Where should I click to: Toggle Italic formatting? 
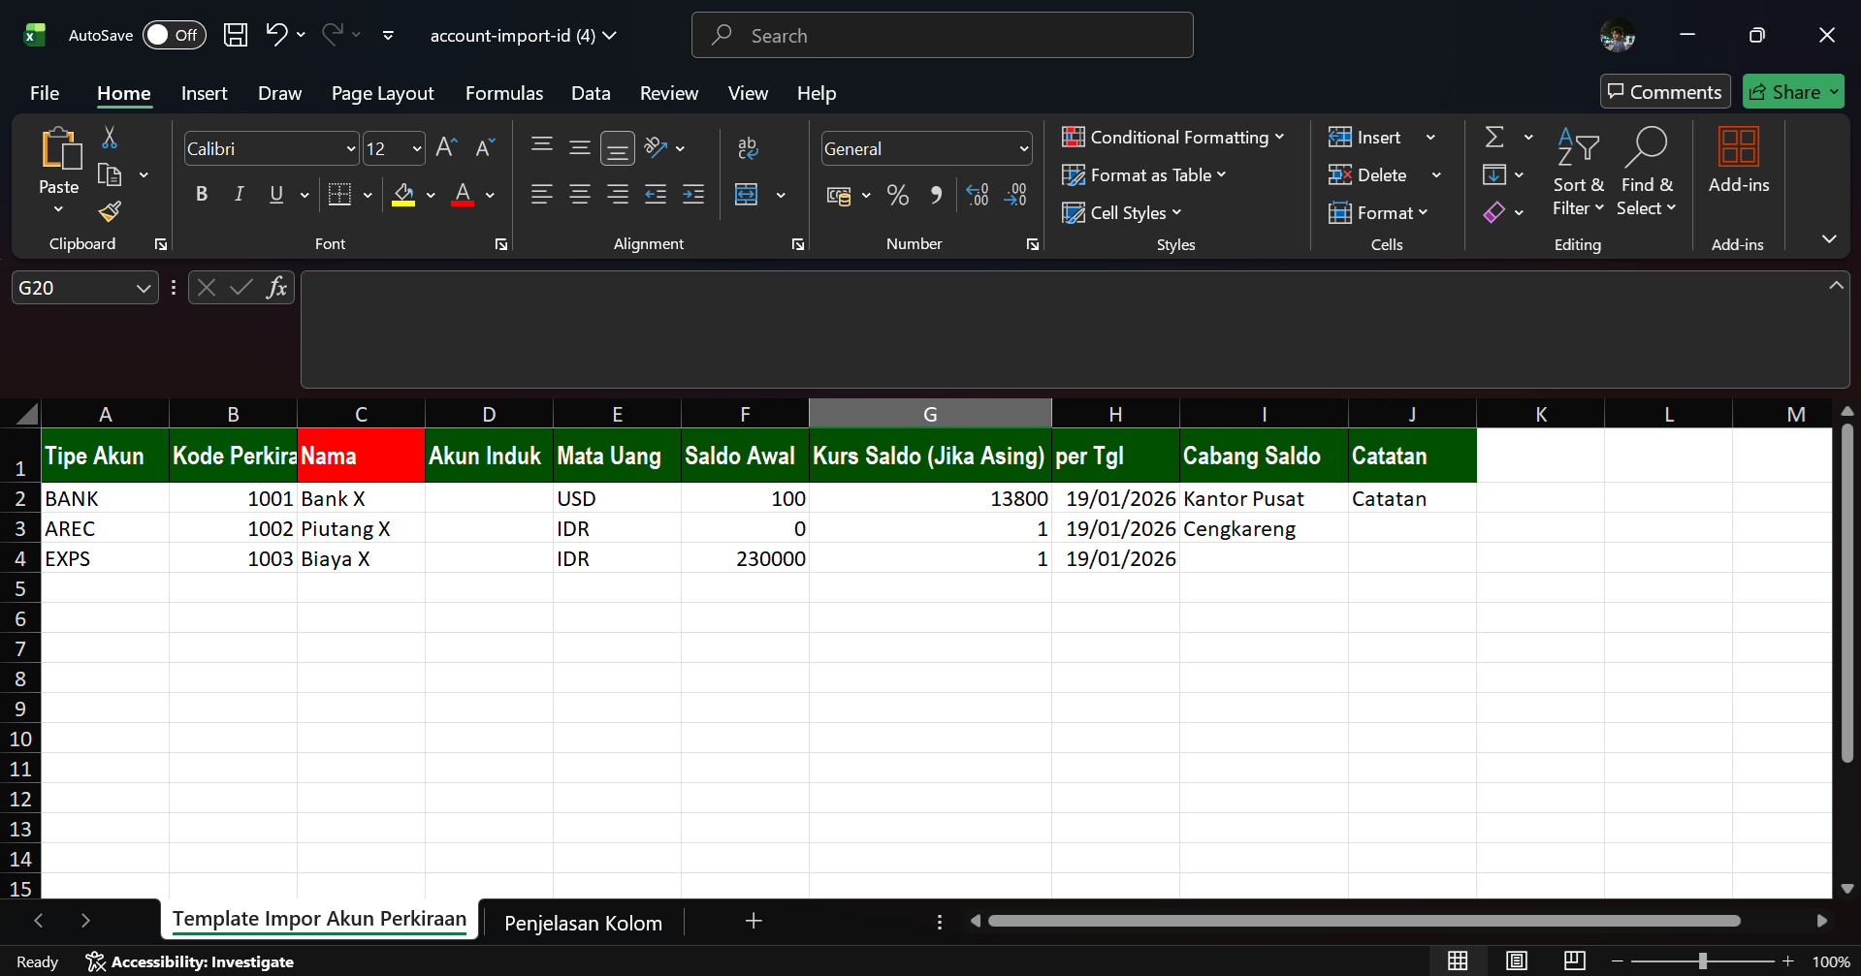pyautogui.click(x=239, y=195)
